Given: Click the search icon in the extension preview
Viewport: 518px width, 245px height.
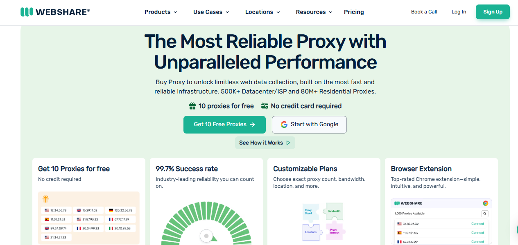Looking at the screenshot, I should 484,214.
